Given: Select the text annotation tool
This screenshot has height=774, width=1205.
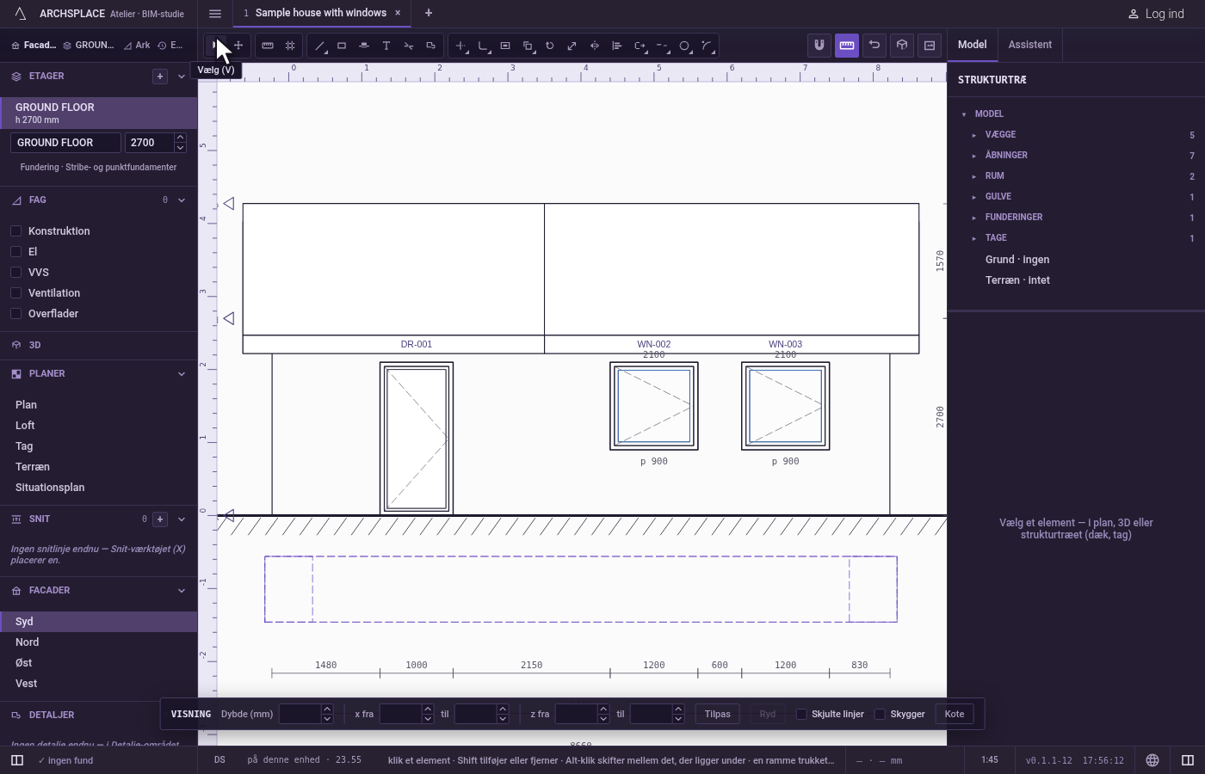Looking at the screenshot, I should (x=386, y=46).
